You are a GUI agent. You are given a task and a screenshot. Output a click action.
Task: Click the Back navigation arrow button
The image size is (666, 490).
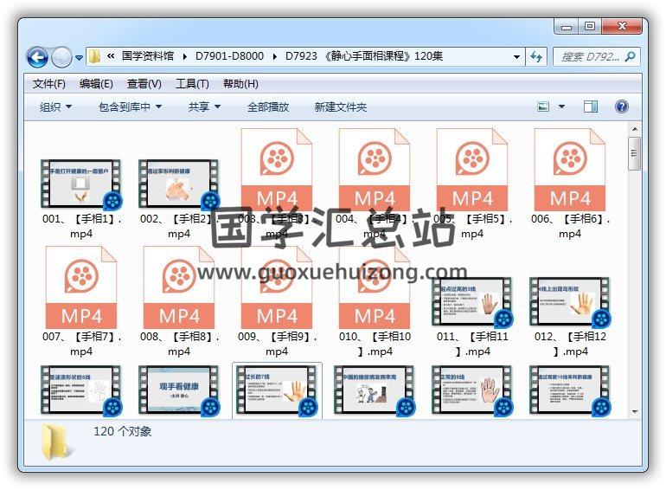[37, 57]
